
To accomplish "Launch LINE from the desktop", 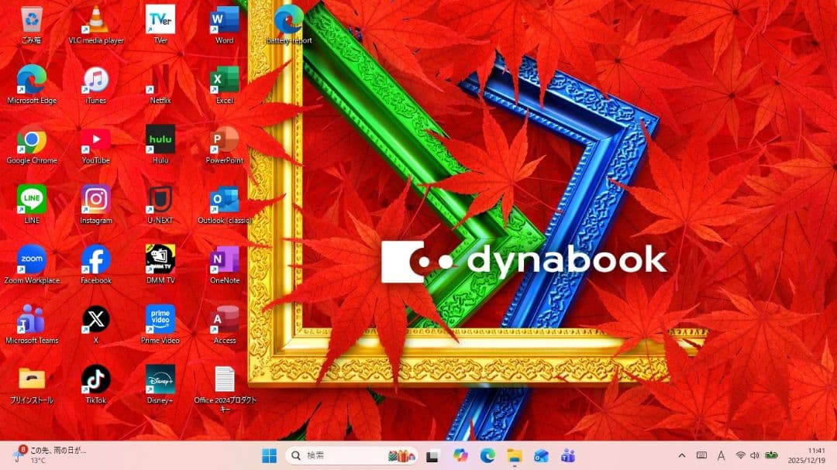I will pyautogui.click(x=32, y=204).
